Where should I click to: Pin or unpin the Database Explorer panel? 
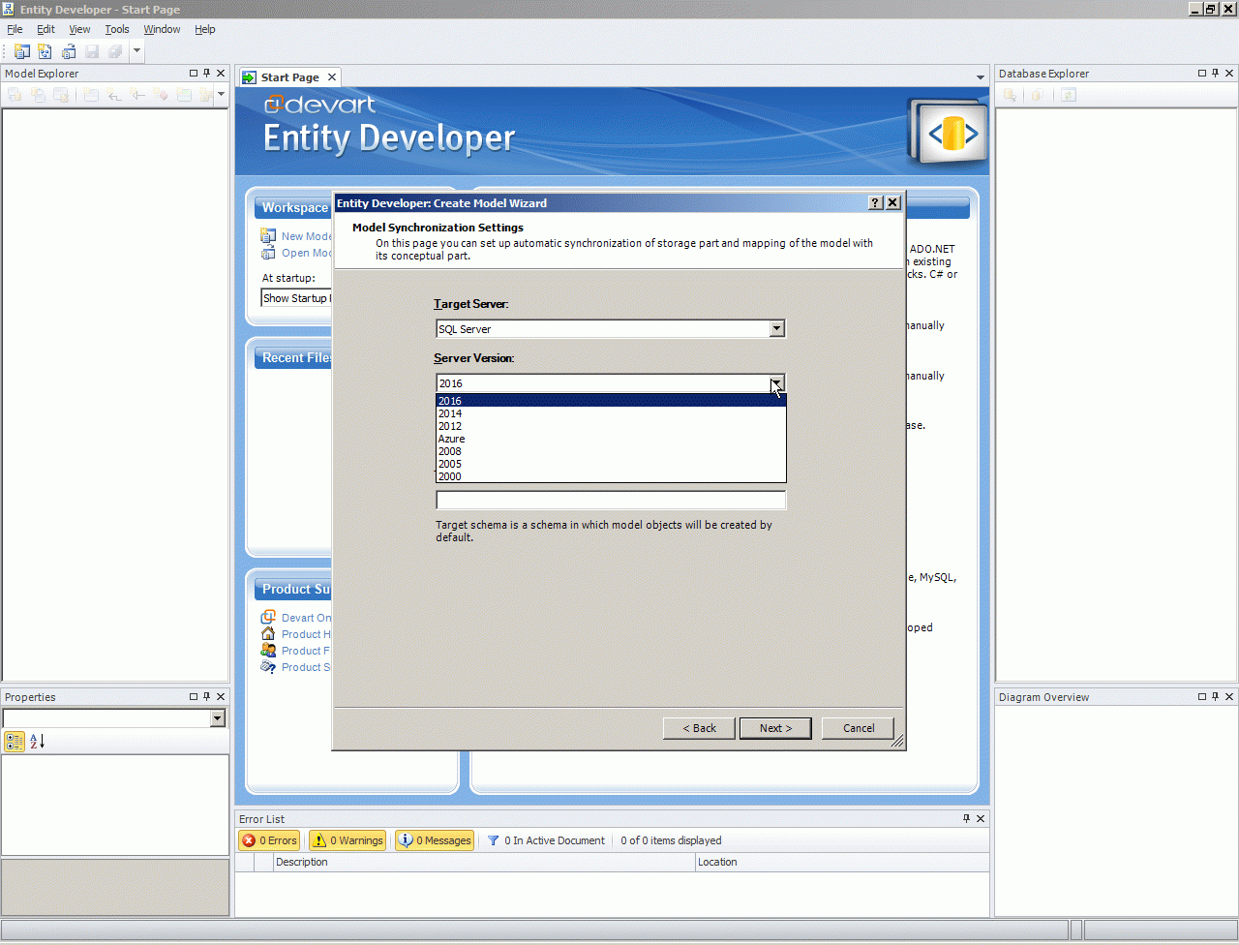(x=1216, y=74)
